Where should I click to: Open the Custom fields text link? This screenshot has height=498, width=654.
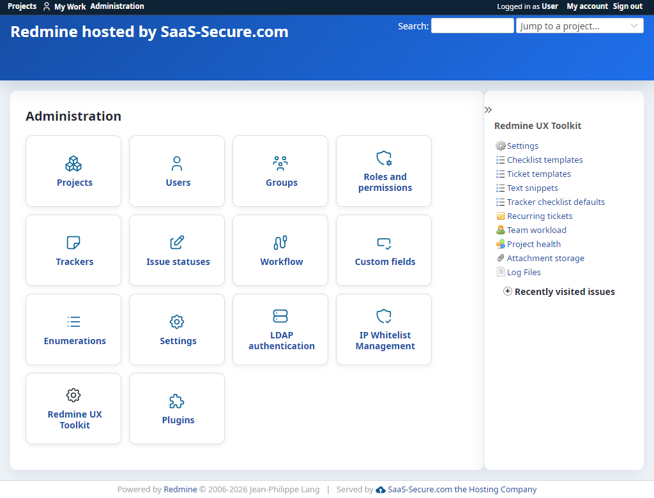[385, 262]
